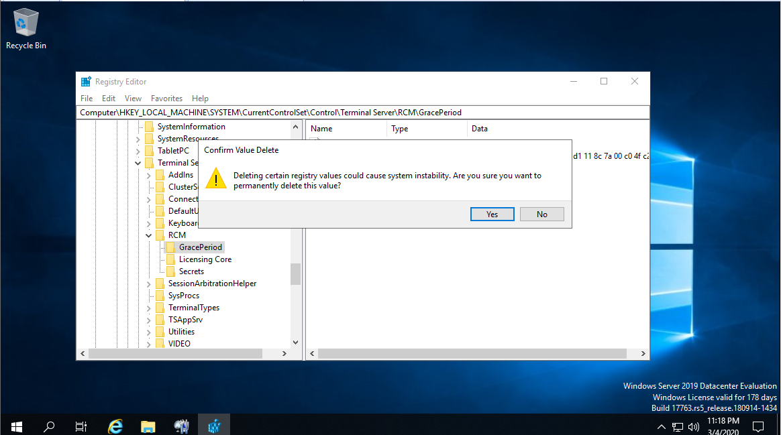Open Task View from taskbar

81,426
